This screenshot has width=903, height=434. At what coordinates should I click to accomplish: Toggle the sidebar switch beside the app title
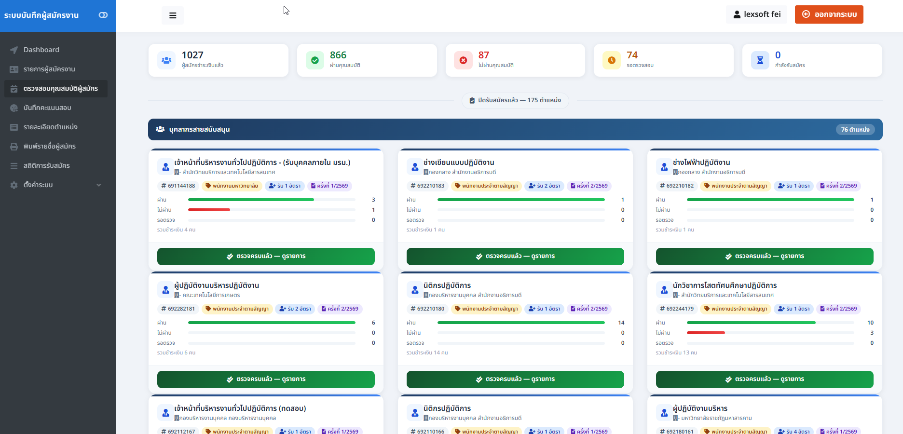(103, 15)
